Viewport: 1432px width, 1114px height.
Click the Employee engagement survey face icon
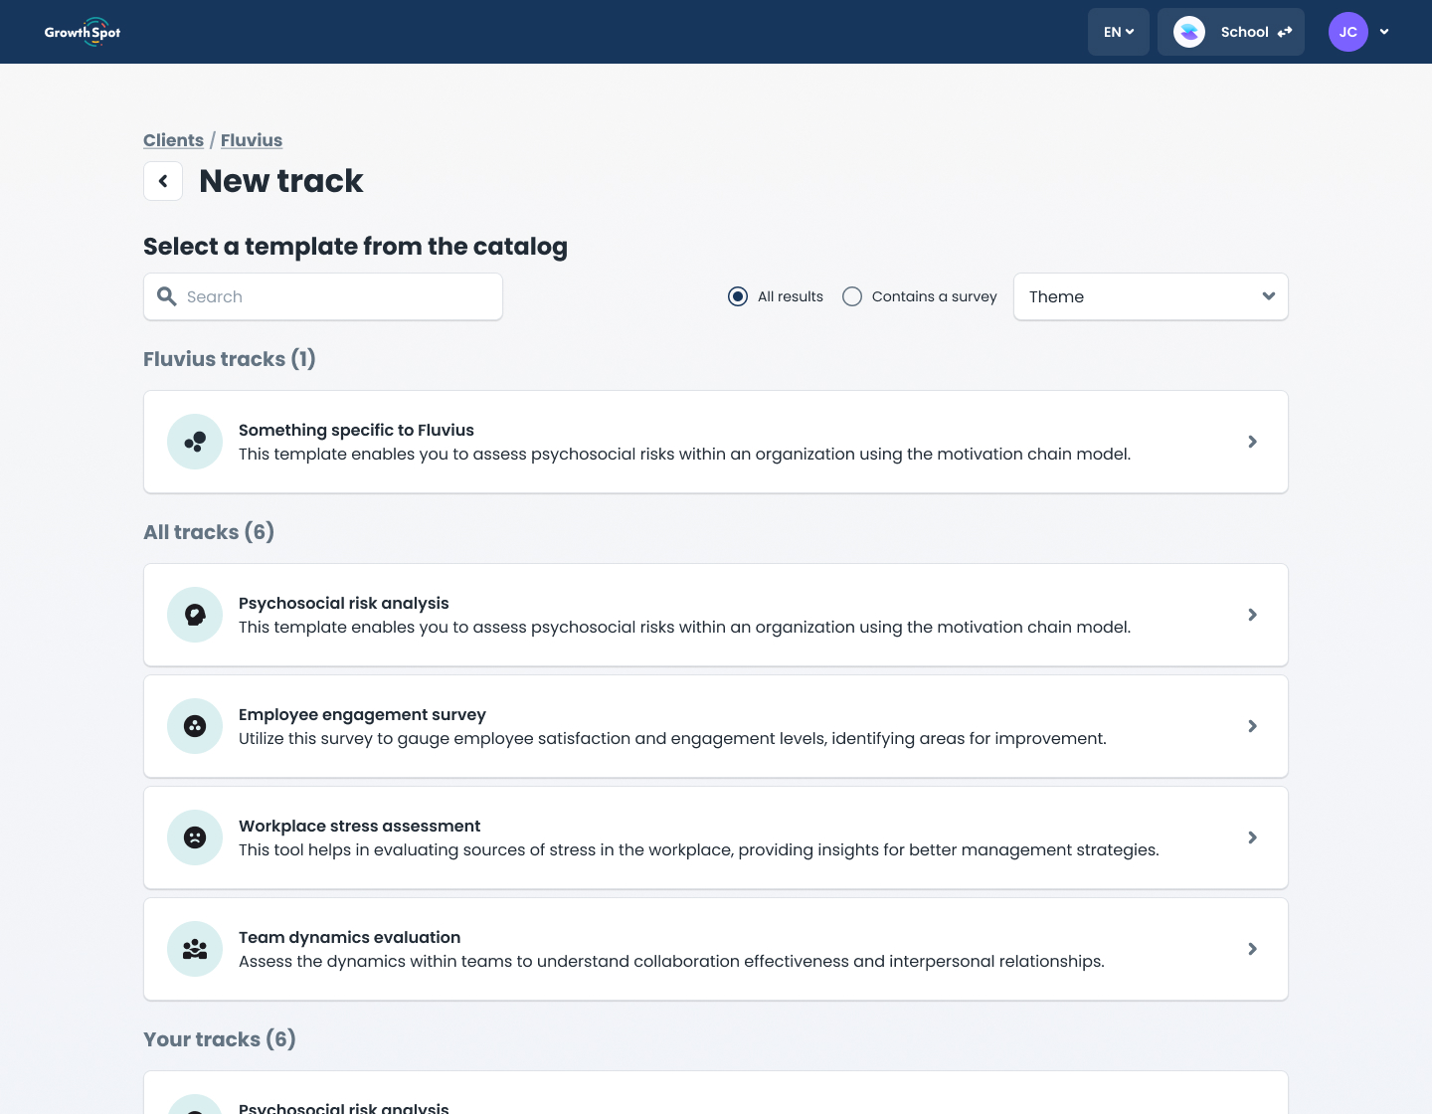pos(195,726)
